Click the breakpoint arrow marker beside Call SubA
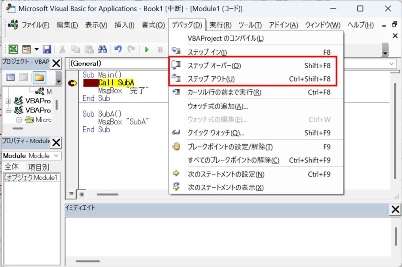This screenshot has width=402, height=267. [73, 83]
